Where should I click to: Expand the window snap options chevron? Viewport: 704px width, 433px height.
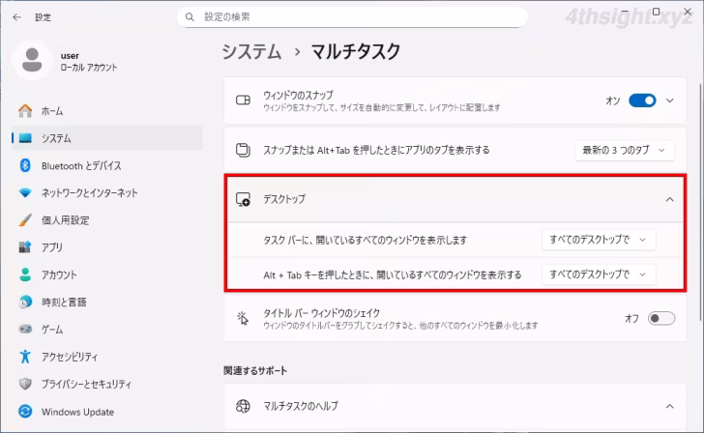(x=670, y=101)
